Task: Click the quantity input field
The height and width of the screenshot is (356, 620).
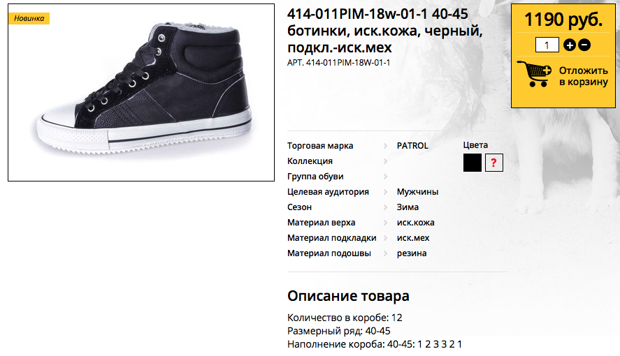Action: 547,45
